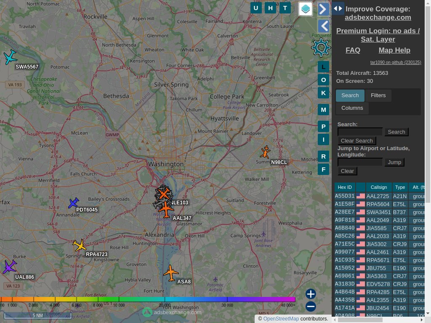The width and height of the screenshot is (431, 323).
Task: Open settings gear icon on map
Action: pyautogui.click(x=321, y=48)
